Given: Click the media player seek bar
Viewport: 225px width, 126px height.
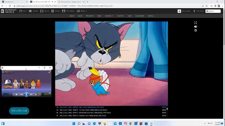Looking at the screenshot, I should pyautogui.click(x=26, y=90).
